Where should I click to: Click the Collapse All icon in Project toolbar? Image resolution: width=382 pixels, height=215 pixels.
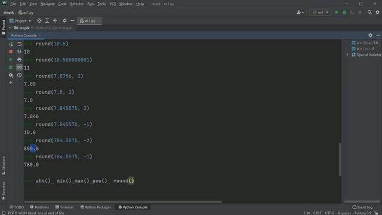pyautogui.click(x=55, y=21)
